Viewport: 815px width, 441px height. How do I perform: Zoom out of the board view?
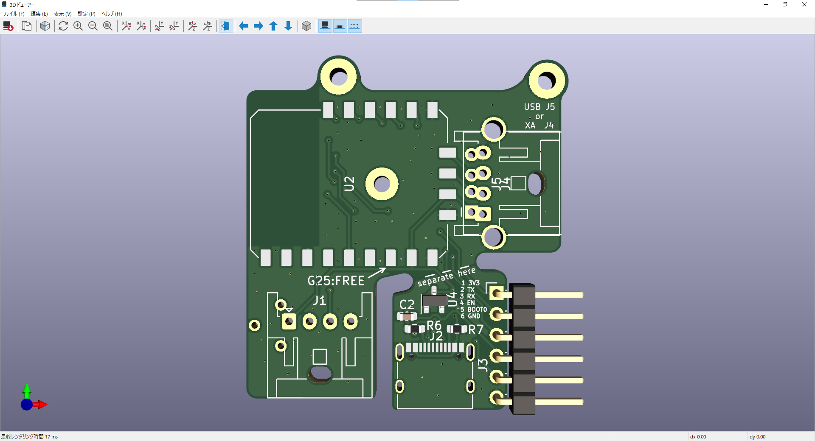(93, 26)
